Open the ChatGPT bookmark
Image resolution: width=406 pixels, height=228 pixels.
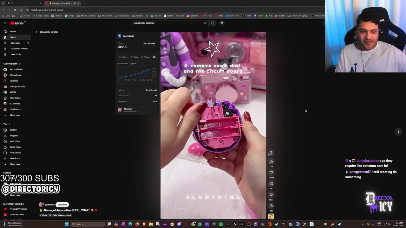coord(57,16)
